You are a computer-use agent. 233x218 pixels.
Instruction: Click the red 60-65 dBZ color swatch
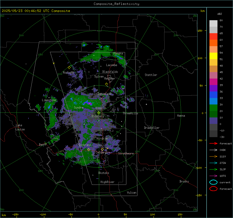[x=213, y=37]
